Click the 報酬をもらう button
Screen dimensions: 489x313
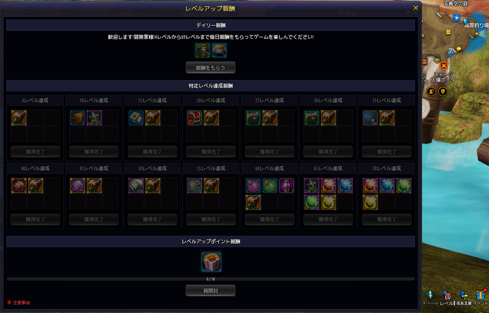210,68
